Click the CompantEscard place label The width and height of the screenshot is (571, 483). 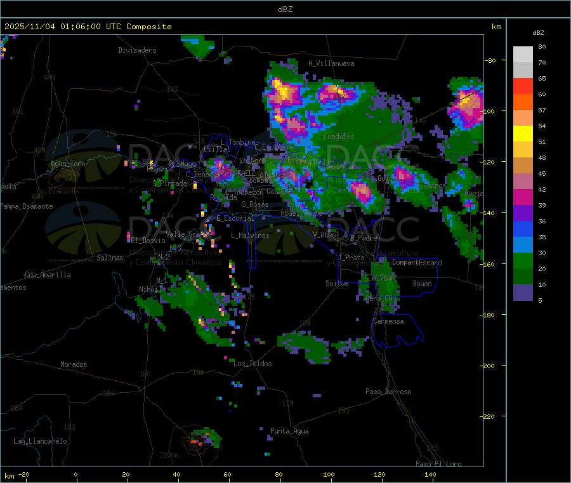417,263
